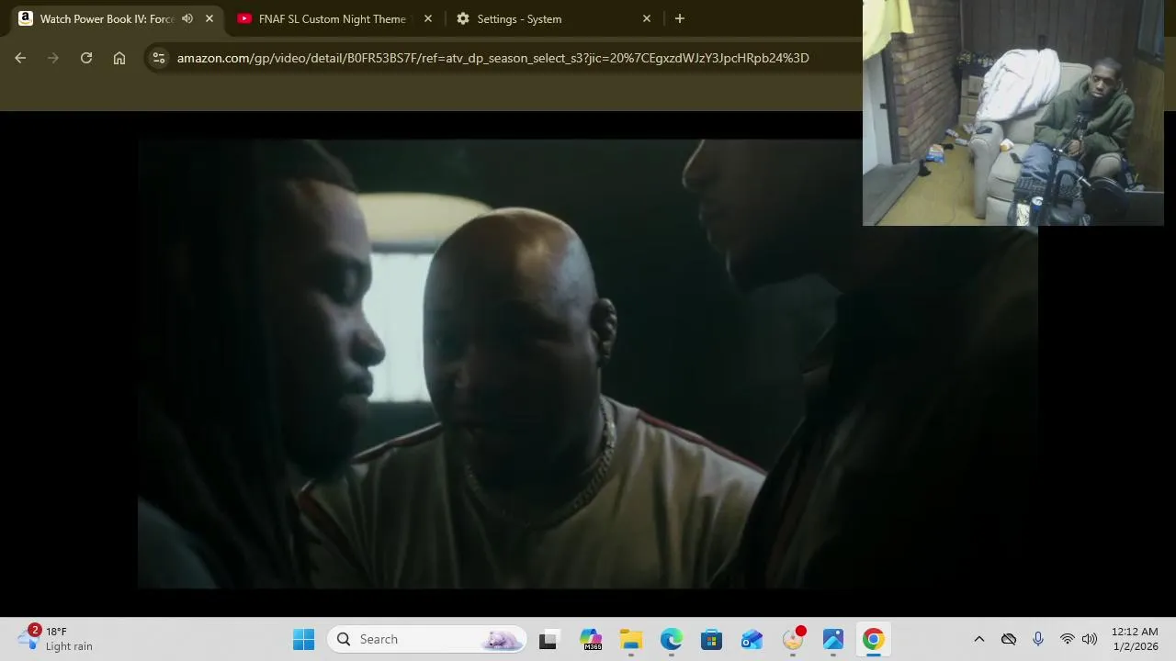Close the Settings - System tab
The height and width of the screenshot is (661, 1176).
(647, 18)
